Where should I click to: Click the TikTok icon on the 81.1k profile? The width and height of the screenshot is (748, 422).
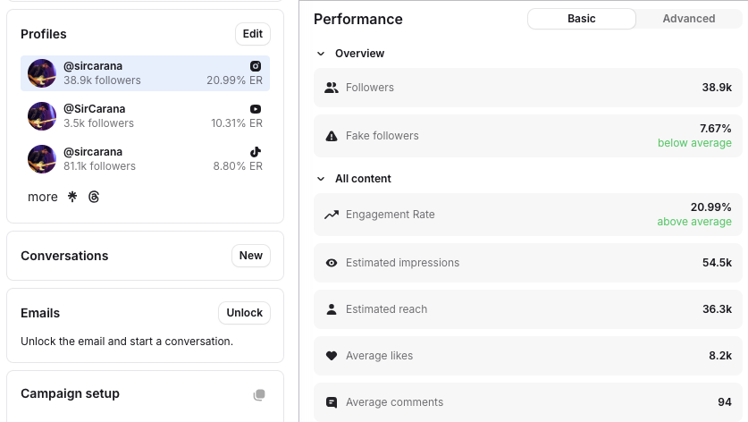tap(256, 152)
